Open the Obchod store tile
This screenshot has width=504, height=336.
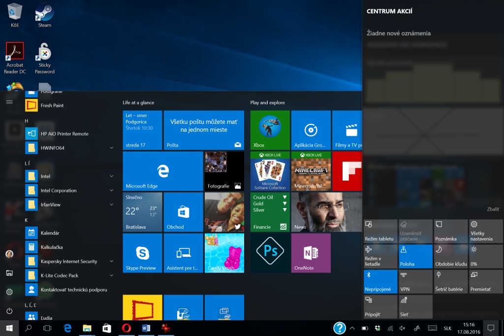[183, 212]
